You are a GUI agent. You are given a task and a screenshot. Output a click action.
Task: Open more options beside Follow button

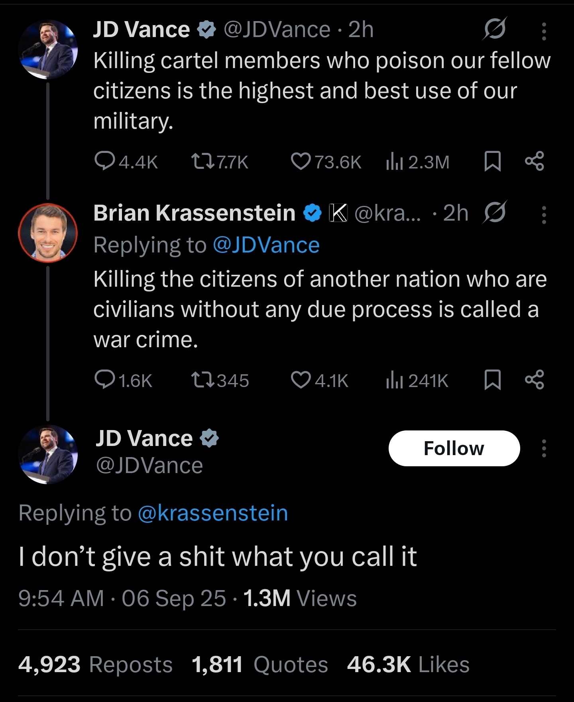[544, 448]
